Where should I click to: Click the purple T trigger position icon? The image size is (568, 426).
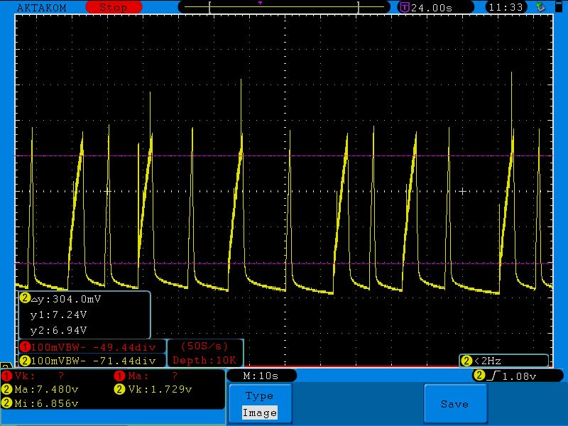pyautogui.click(x=405, y=7)
